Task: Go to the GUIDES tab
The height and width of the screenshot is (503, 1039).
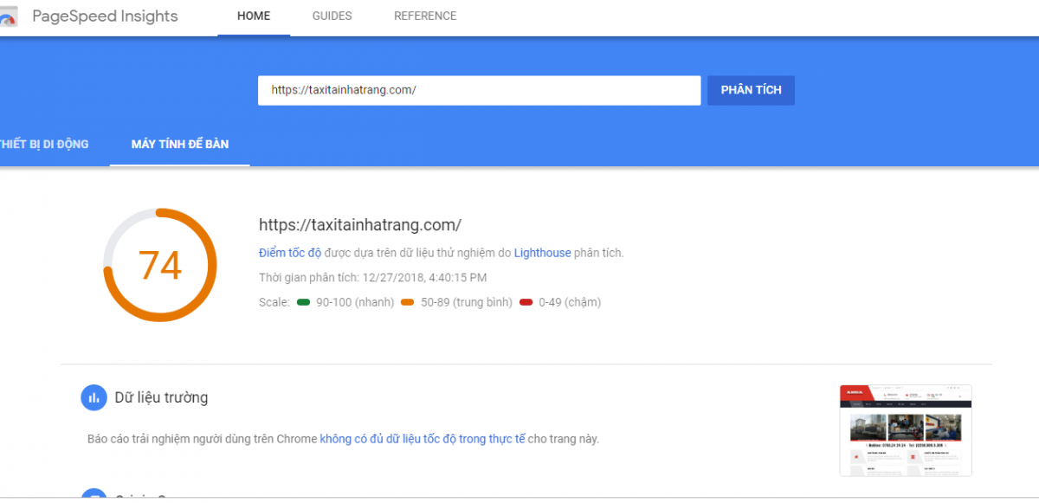Action: coord(332,16)
